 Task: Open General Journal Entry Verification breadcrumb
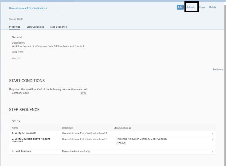[27, 8]
